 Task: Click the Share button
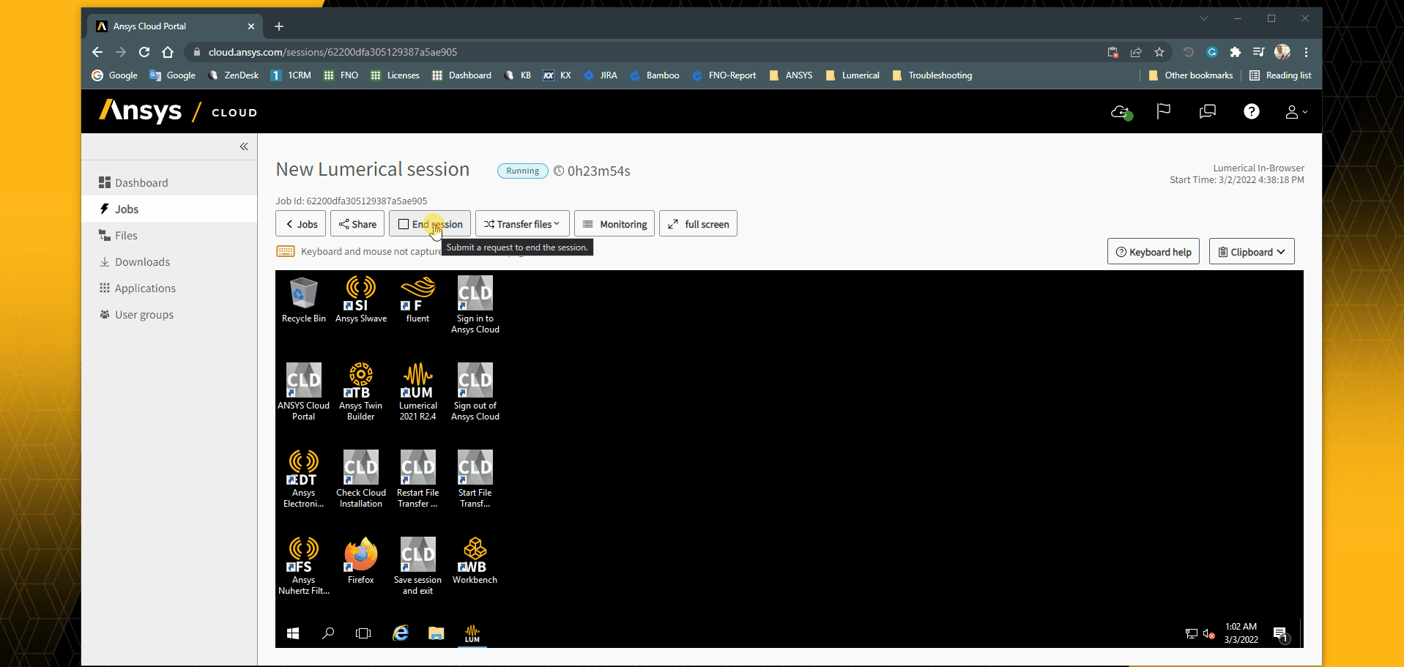point(357,224)
